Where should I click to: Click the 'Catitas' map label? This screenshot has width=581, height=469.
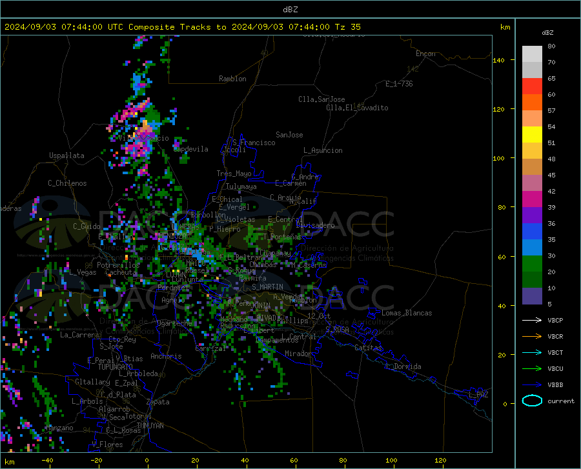[368, 348]
